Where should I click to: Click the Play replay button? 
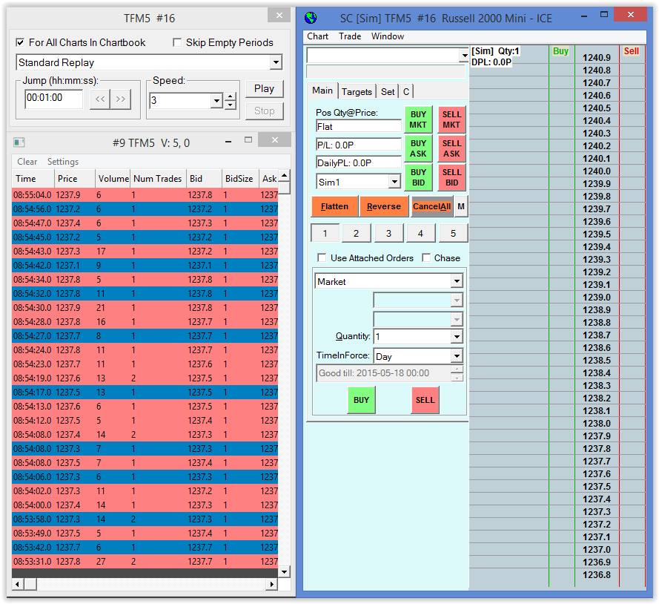[265, 89]
